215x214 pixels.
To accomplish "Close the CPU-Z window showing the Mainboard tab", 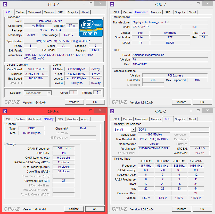I will [207, 3].
